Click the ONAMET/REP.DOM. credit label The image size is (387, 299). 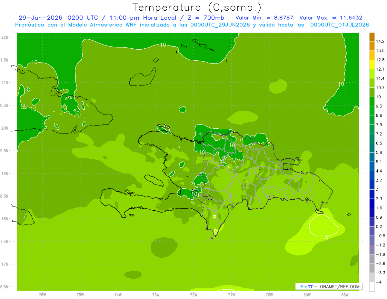coord(340,286)
